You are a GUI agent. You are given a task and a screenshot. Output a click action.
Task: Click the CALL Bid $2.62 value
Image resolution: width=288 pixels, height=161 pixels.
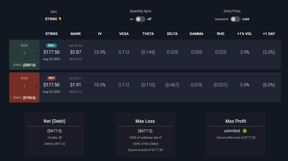click(x=76, y=59)
